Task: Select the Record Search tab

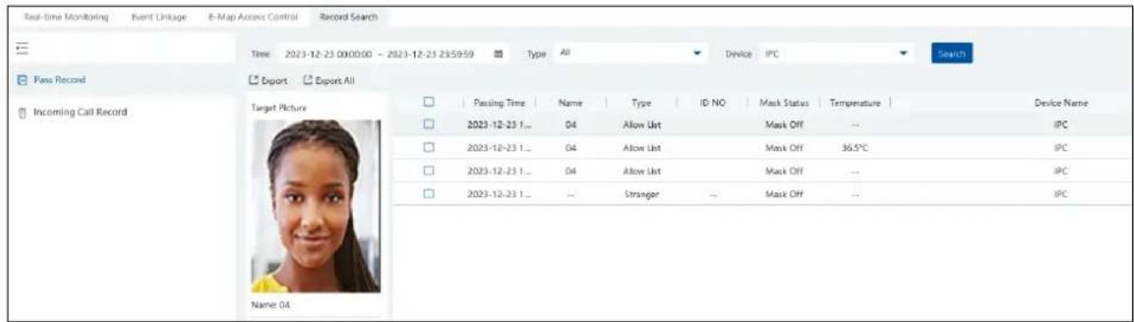Action: pyautogui.click(x=348, y=17)
